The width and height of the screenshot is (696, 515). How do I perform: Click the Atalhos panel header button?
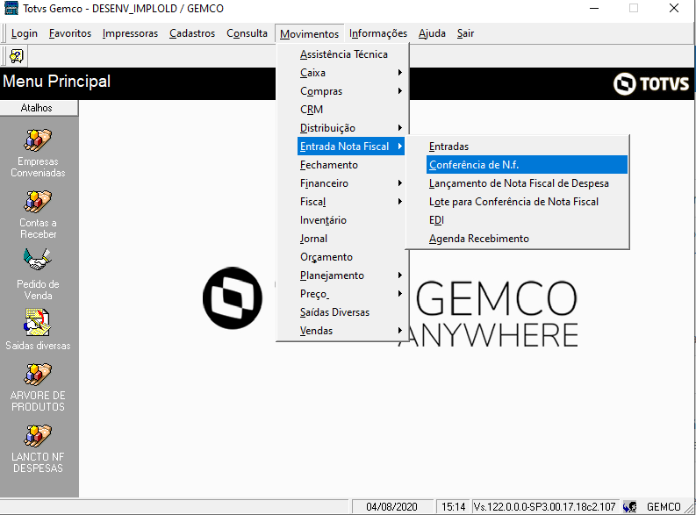point(39,108)
